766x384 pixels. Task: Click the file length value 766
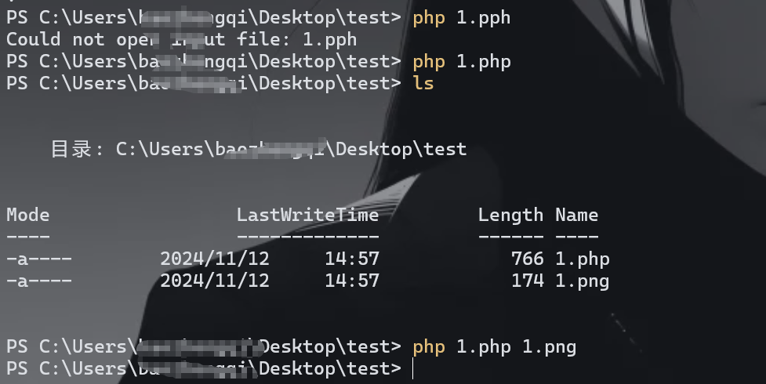click(x=527, y=259)
